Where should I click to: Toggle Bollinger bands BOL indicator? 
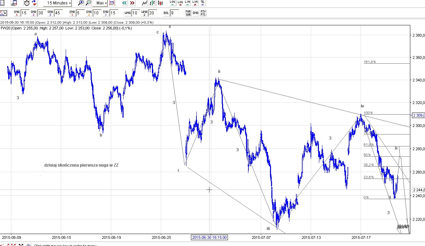(x=166, y=13)
